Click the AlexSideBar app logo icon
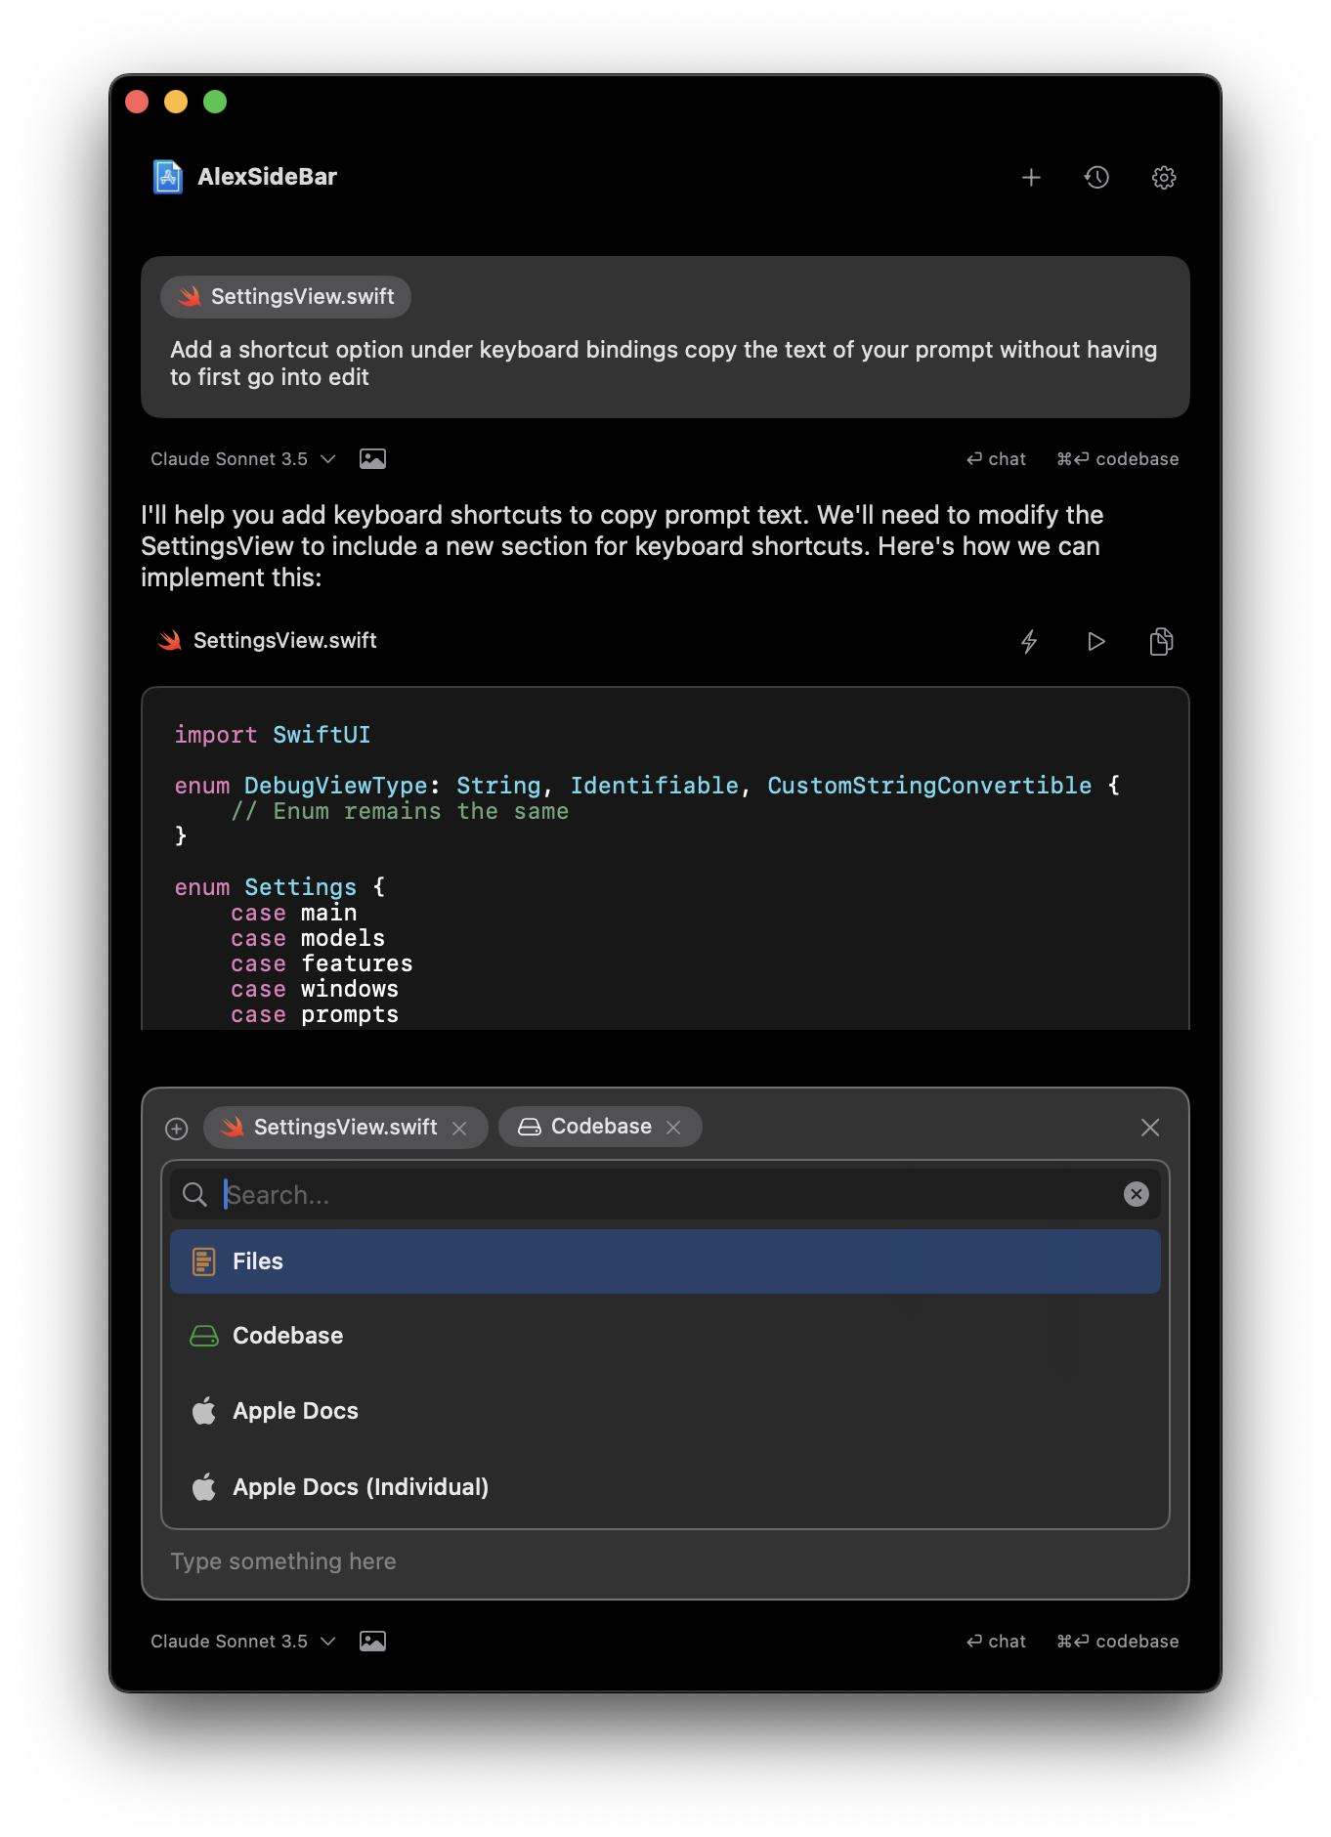 pyautogui.click(x=168, y=177)
